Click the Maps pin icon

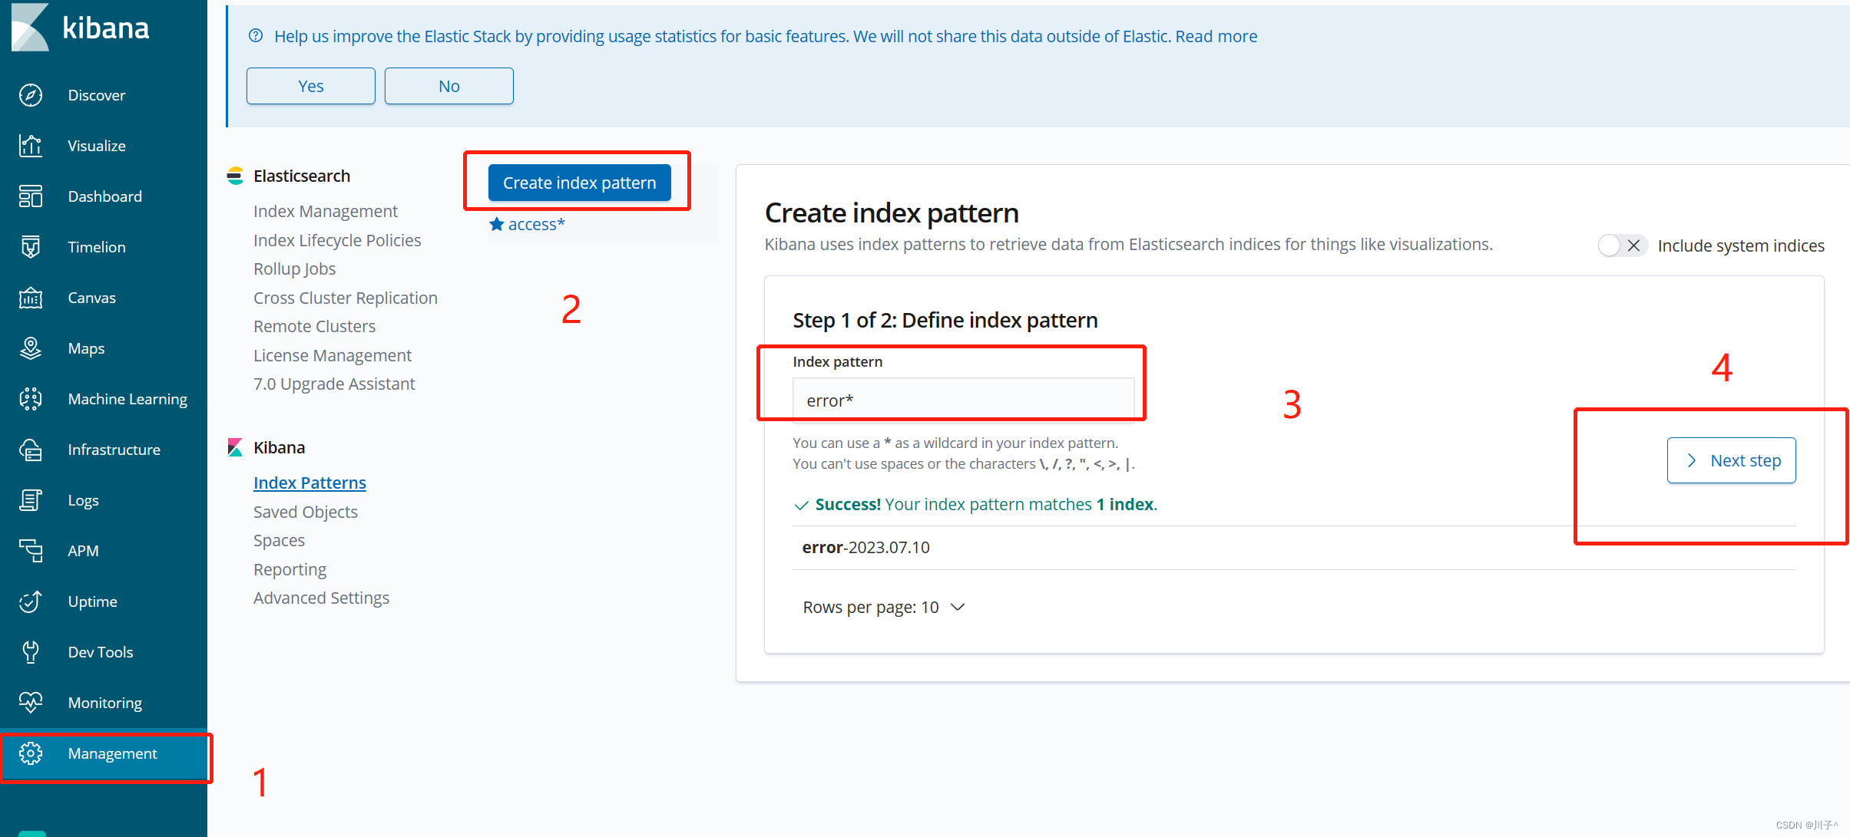31,348
